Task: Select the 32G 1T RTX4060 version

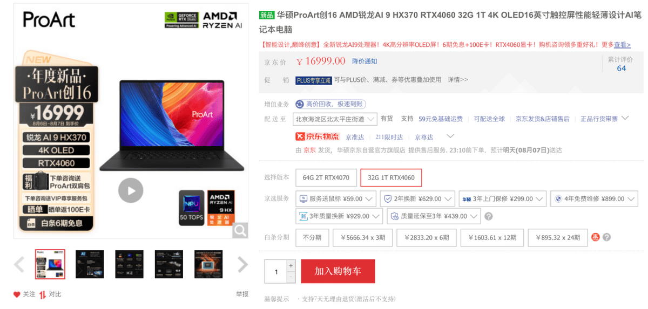Action: 391,177
